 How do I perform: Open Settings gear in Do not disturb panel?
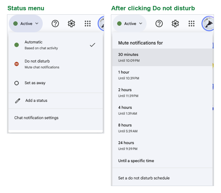point(175,24)
